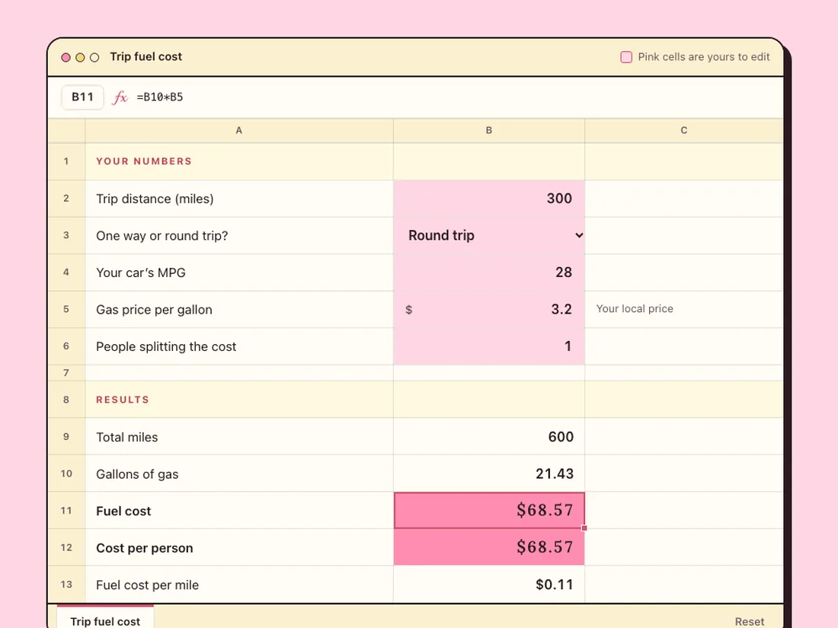Select row 13 header
This screenshot has width=838, height=628.
pyautogui.click(x=66, y=585)
